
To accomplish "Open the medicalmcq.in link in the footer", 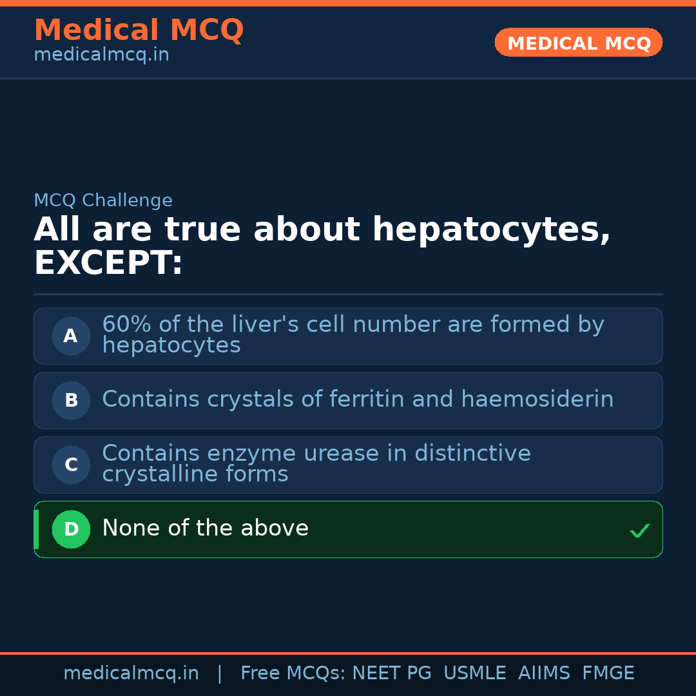I will pyautogui.click(x=131, y=673).
